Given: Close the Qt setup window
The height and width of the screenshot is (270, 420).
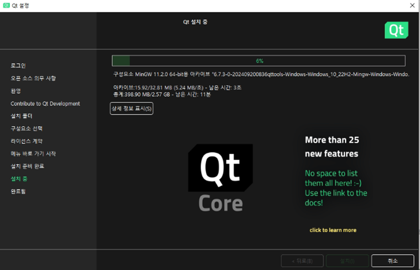Looking at the screenshot, I should point(412,5).
